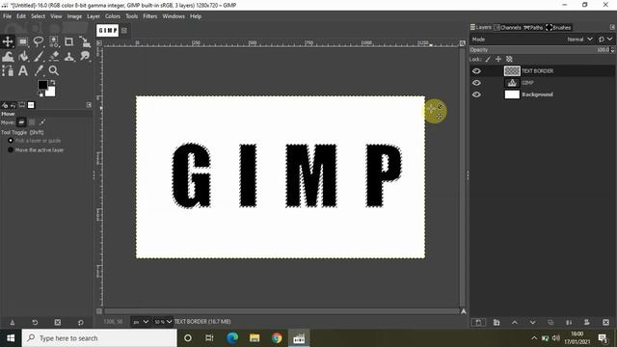The image size is (617, 347).
Task: Set Move mode to path
Action: click(42, 122)
